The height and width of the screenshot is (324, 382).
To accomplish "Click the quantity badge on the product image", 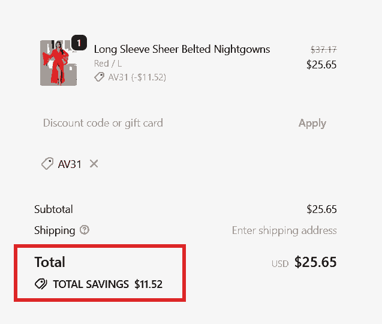I will click(79, 43).
